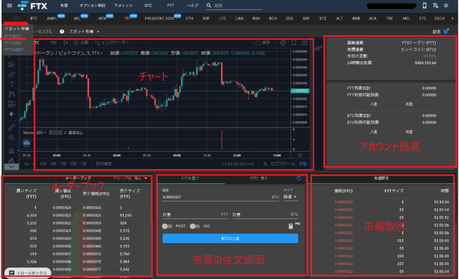This screenshot has width=459, height=279.
Task: Select the T text tool
Action: [11, 84]
